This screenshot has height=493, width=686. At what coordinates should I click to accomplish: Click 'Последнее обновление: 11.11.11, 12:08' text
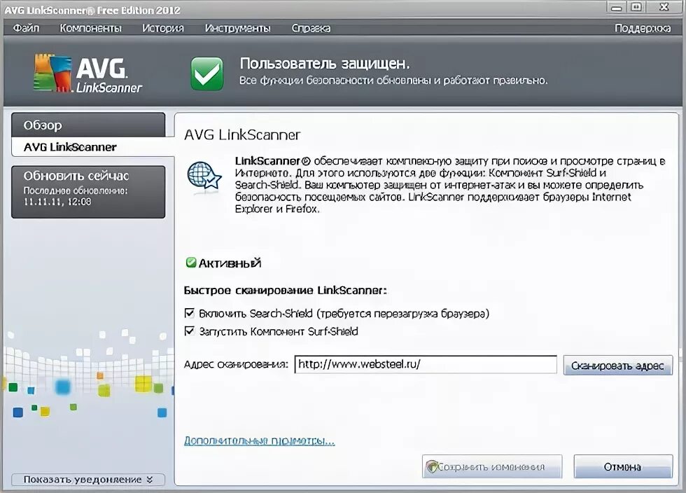click(x=76, y=196)
